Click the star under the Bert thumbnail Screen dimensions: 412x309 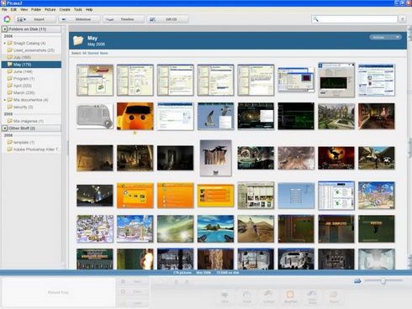point(135,133)
